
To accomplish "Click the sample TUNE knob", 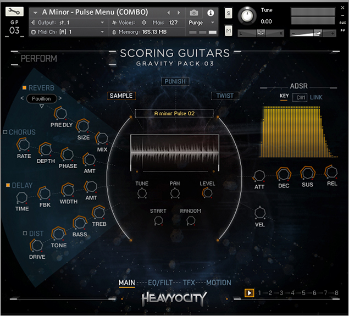I will pos(142,193).
